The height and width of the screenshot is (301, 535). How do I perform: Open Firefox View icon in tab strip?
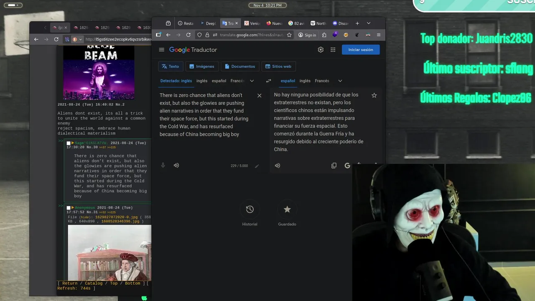coord(168,23)
